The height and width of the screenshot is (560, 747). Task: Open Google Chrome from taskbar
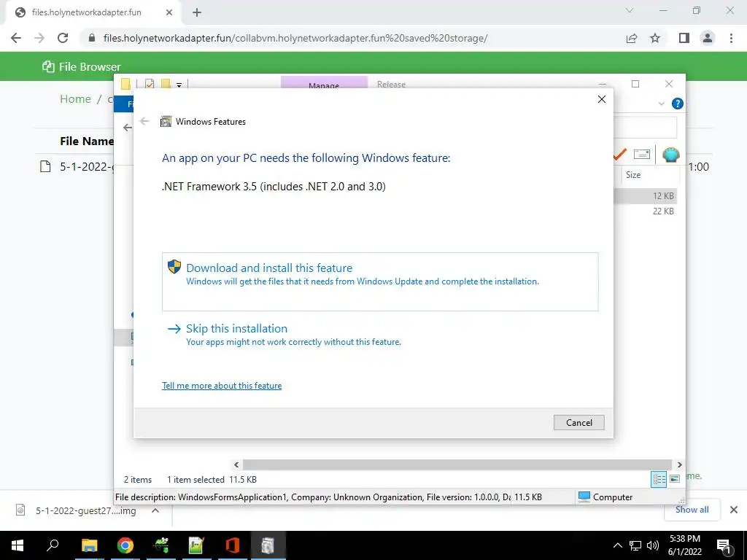[125, 545]
